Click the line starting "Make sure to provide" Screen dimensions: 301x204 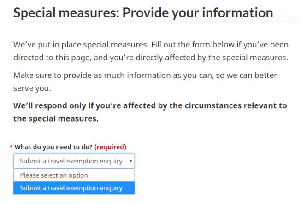(145, 75)
